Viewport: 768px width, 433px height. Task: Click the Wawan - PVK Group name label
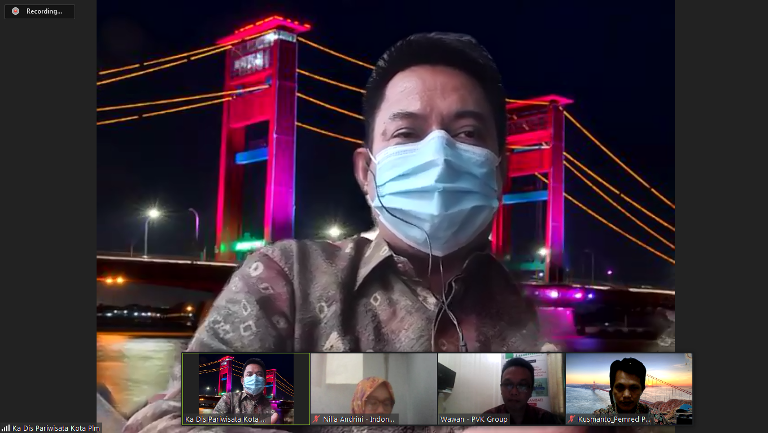tap(474, 419)
